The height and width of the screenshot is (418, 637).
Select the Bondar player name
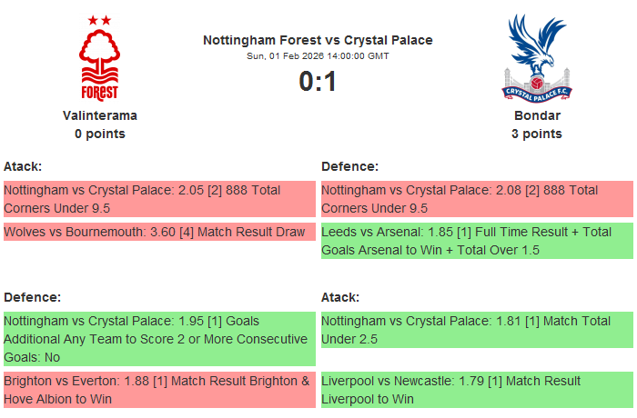coord(537,115)
